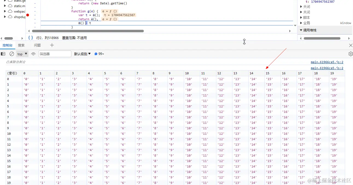
Task: Open the top context dropdown
Action: point(22,54)
